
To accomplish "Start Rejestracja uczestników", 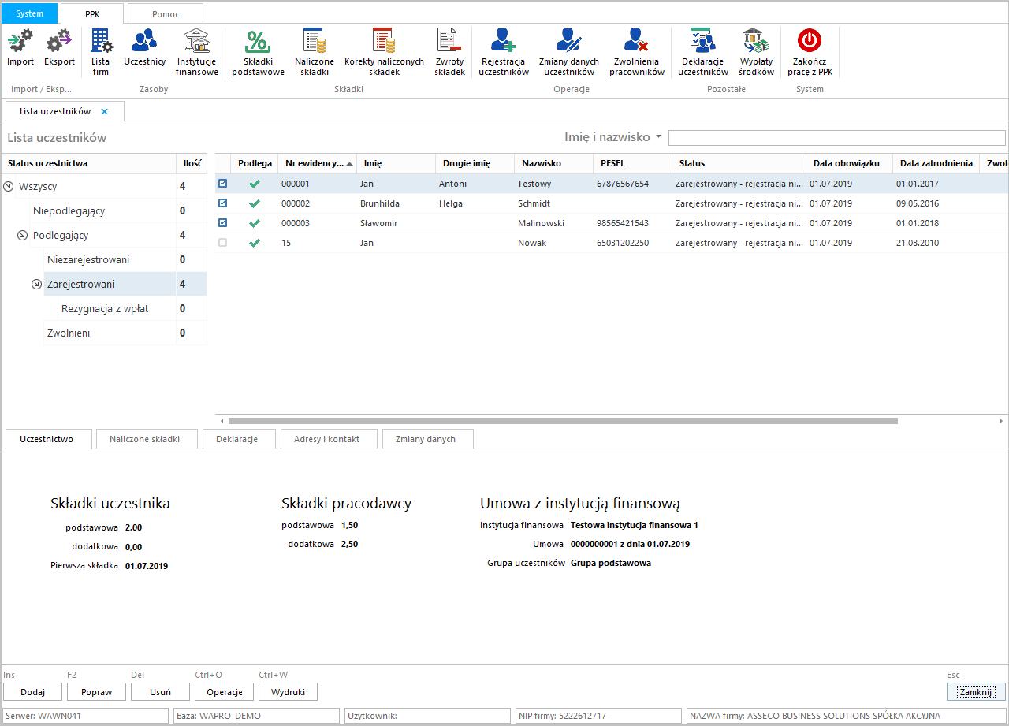I will coord(503,52).
